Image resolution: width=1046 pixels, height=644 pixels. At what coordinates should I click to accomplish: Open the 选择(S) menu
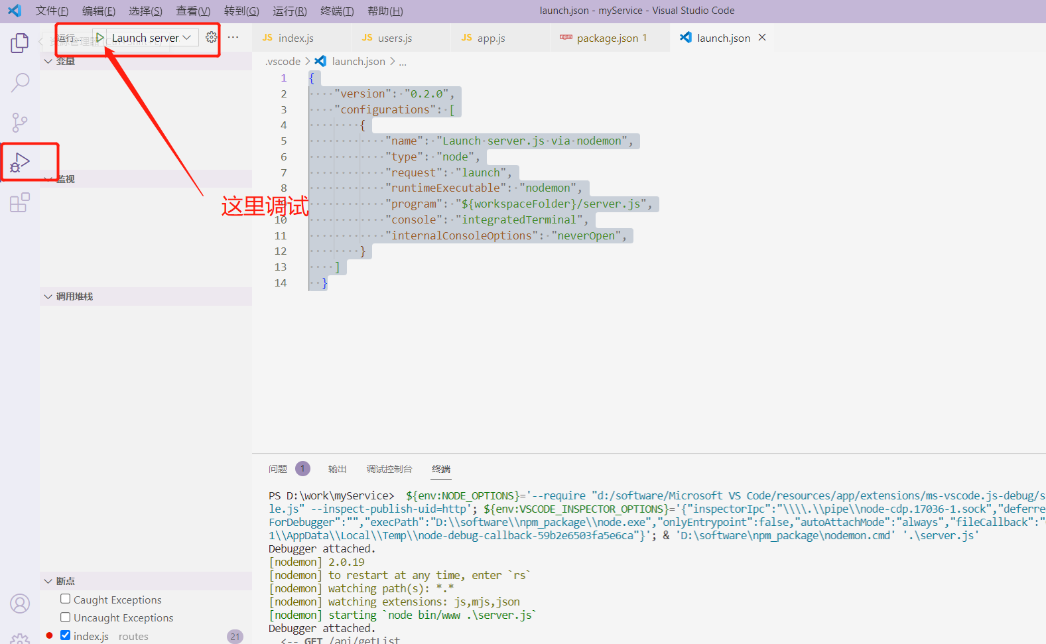[x=145, y=11]
